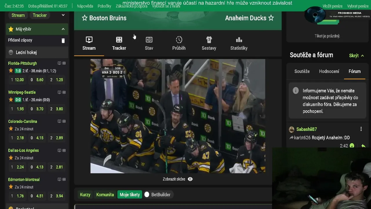Select the Kurzy tab
371x209 pixels.
[x=85, y=194]
